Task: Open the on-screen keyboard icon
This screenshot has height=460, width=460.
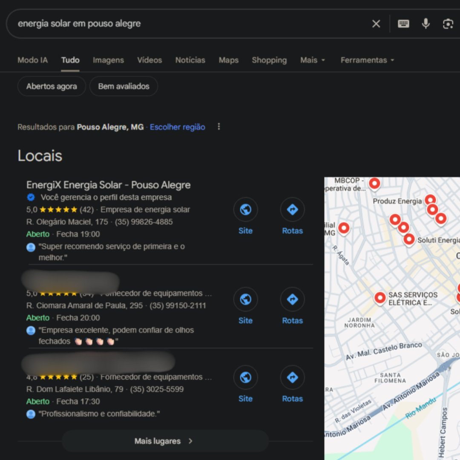Action: (403, 24)
